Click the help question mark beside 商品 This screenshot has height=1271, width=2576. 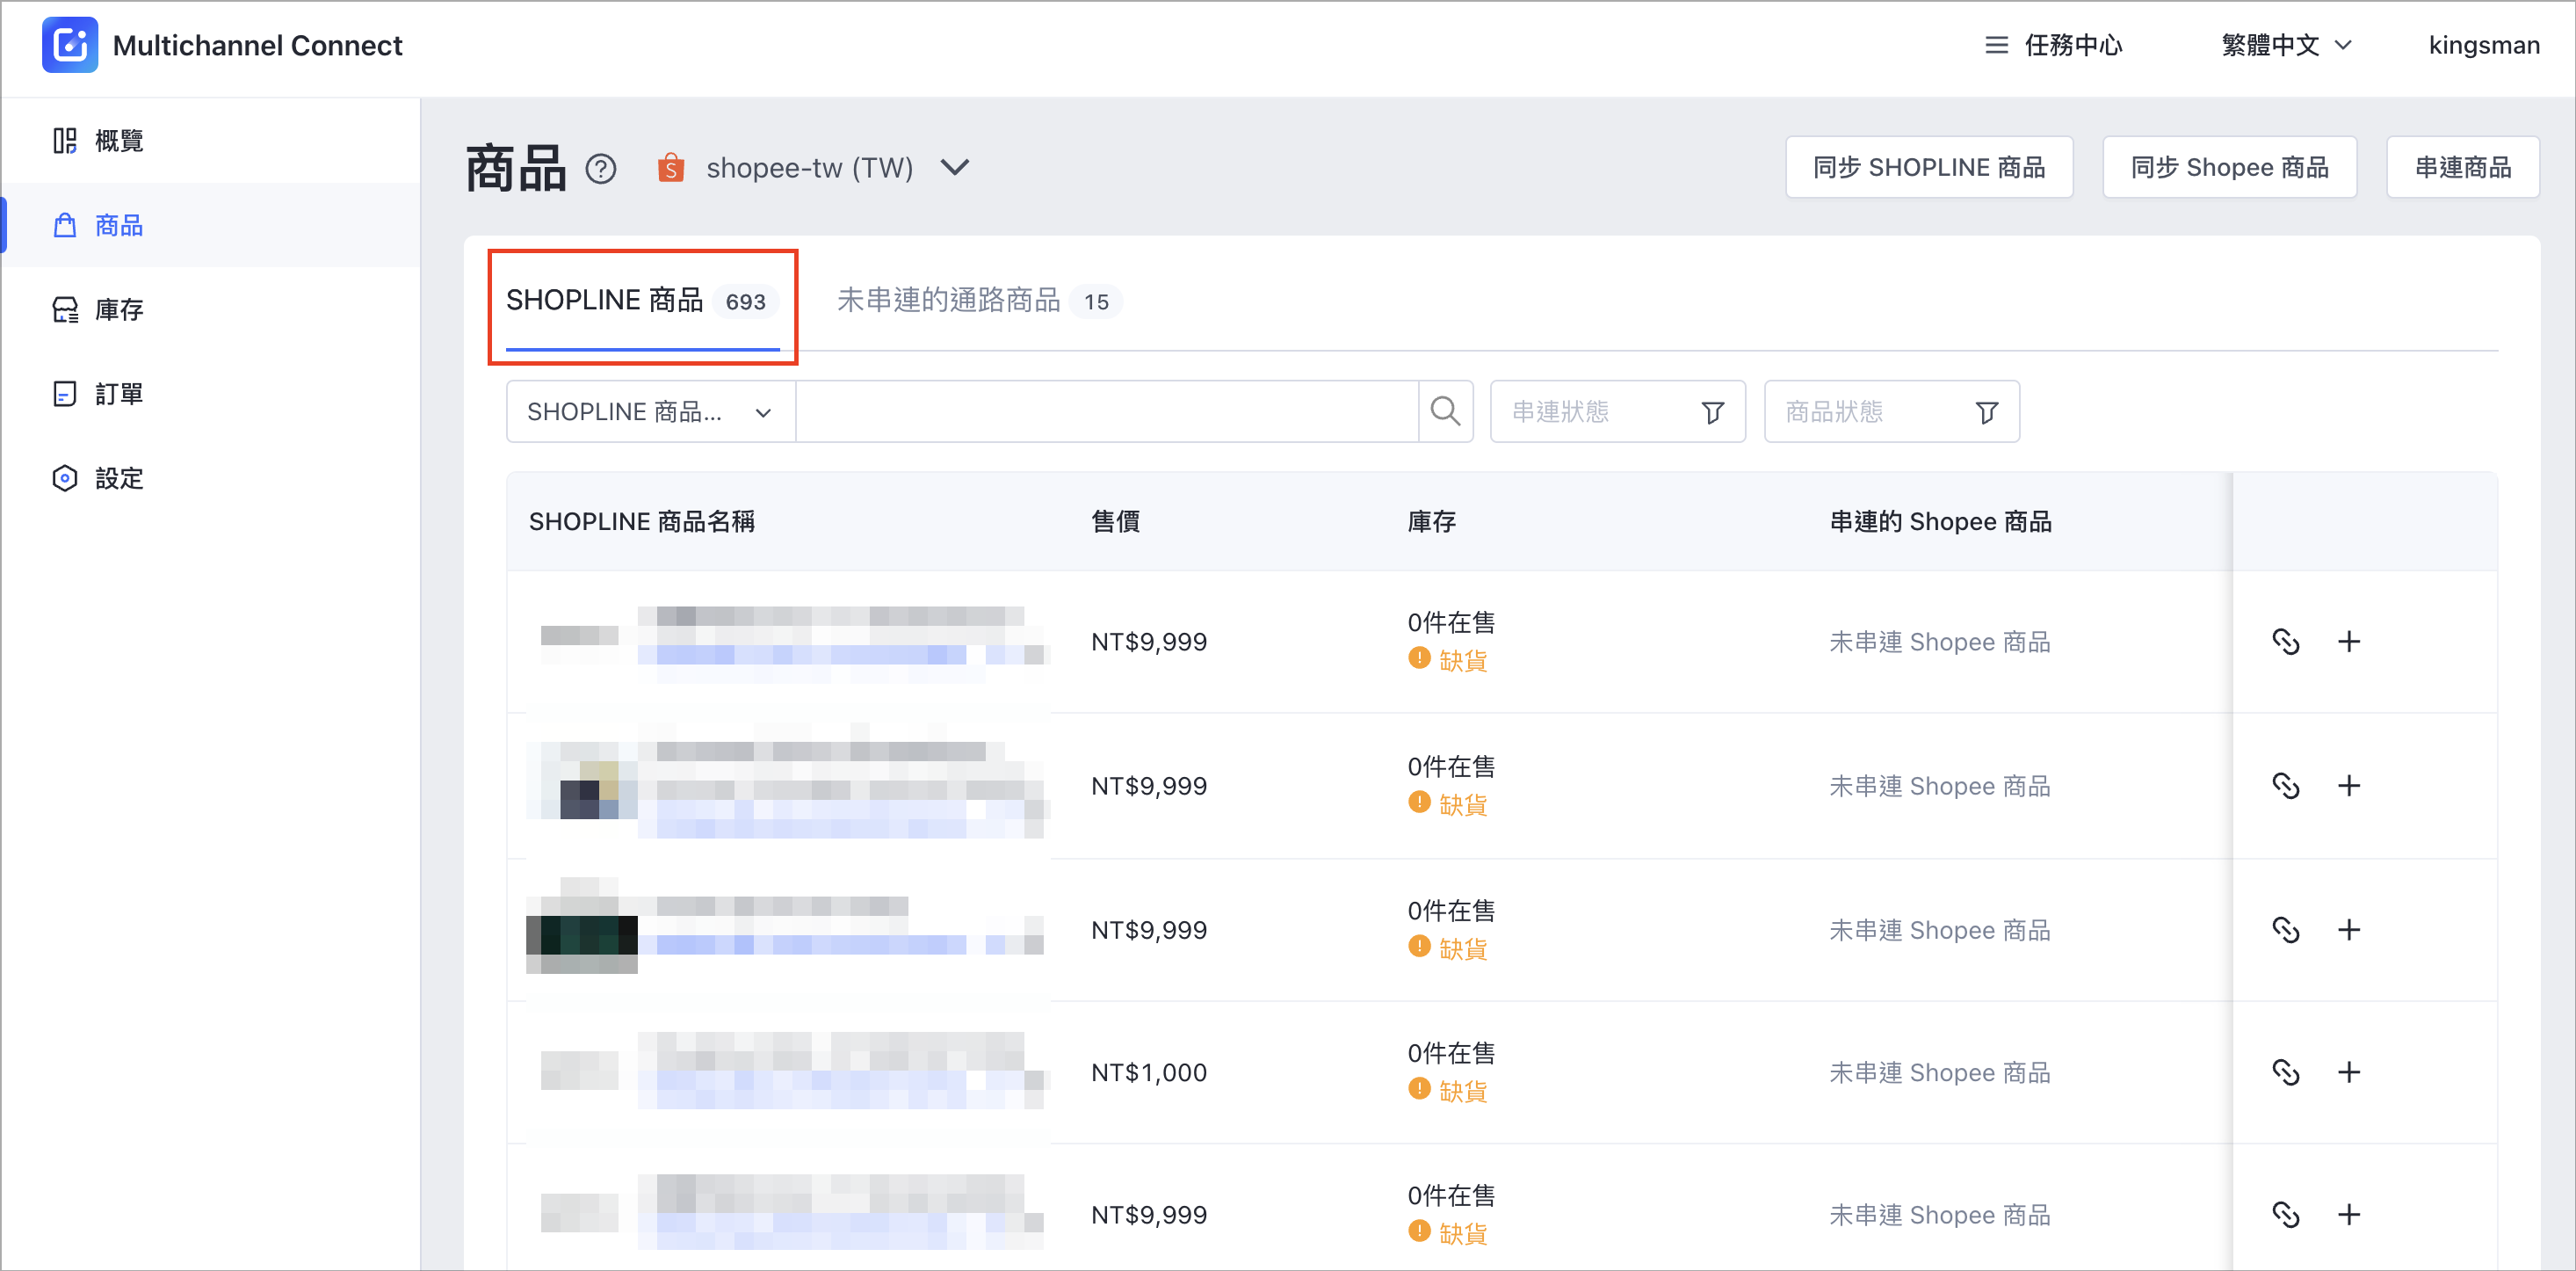coord(601,168)
